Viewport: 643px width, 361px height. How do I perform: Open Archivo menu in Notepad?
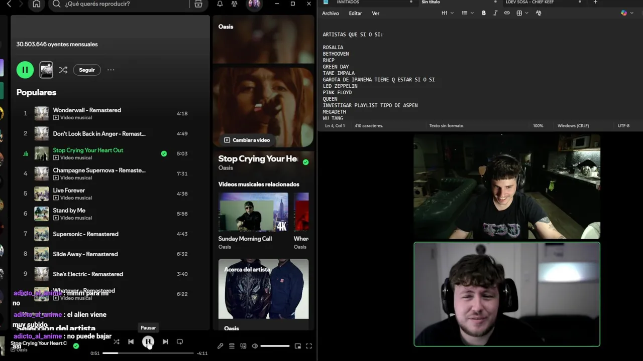(331, 14)
